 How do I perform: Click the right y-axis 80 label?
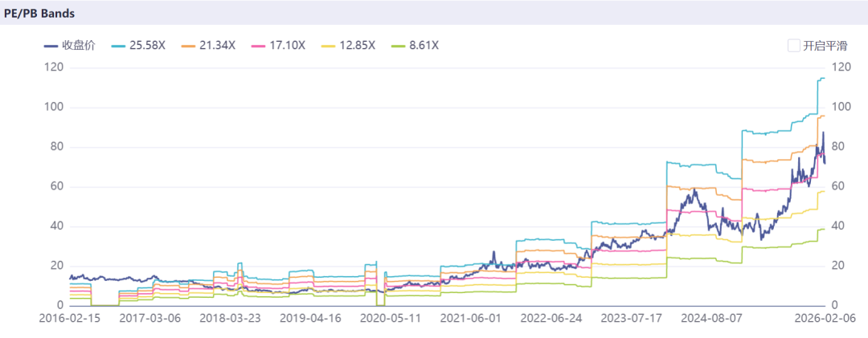pos(838,147)
